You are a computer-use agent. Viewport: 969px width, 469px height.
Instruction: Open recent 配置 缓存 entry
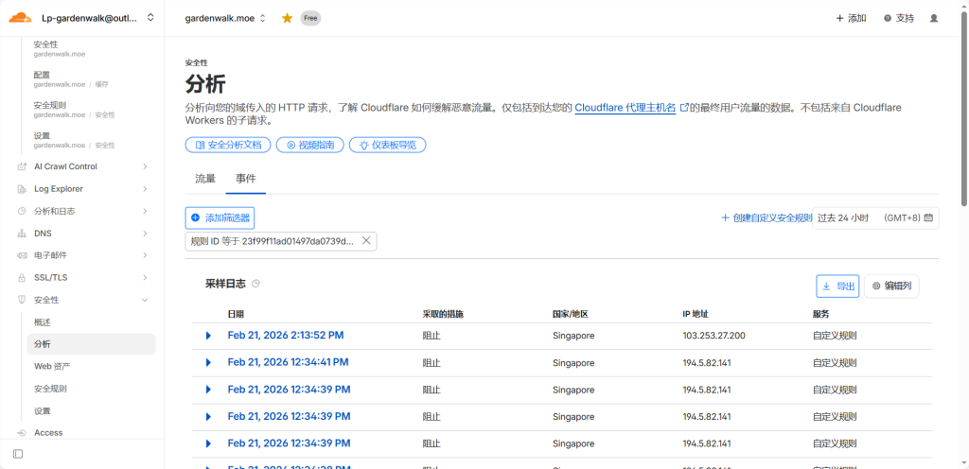point(71,79)
